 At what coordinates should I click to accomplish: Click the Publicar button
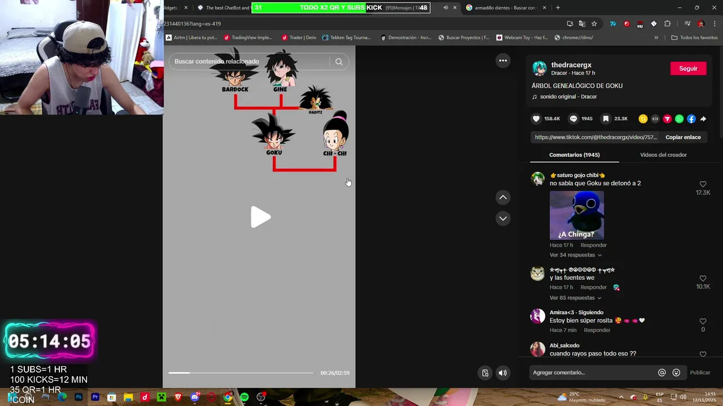tap(700, 373)
